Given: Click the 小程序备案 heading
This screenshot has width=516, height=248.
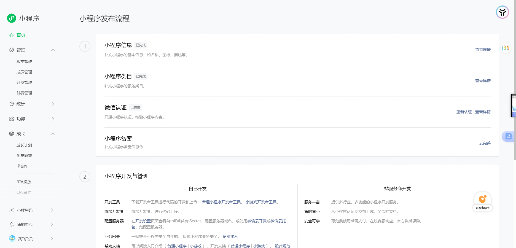Looking at the screenshot, I should (x=118, y=139).
